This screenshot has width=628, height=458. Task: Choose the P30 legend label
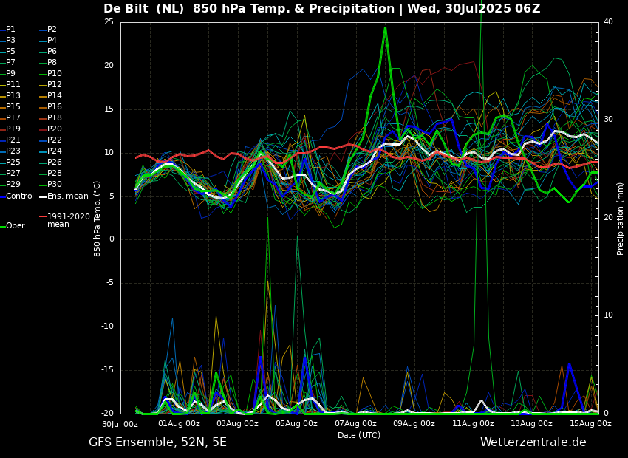(x=55, y=184)
